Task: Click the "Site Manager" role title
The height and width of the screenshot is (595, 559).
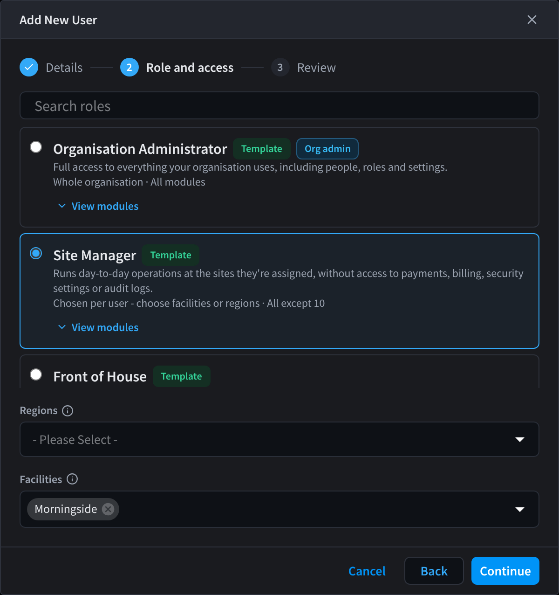Action: pos(95,256)
